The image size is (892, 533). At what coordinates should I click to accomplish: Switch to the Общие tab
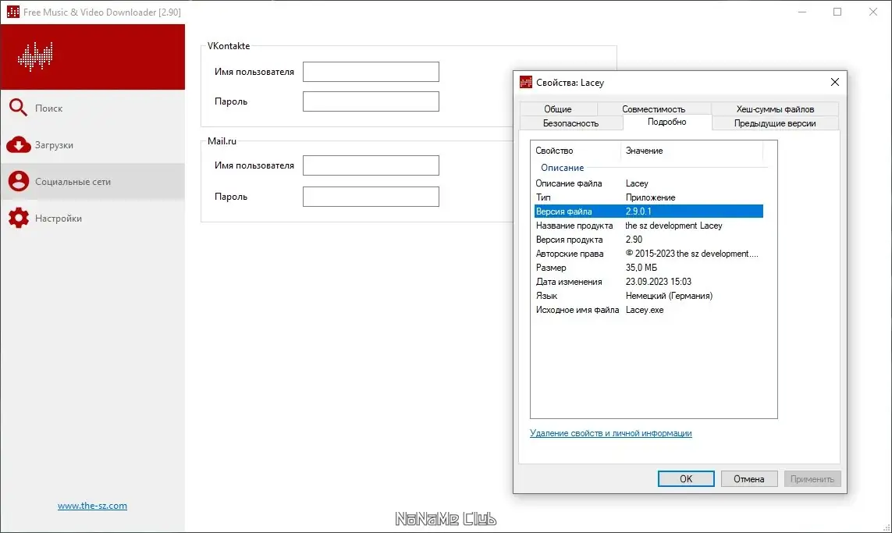[557, 108]
